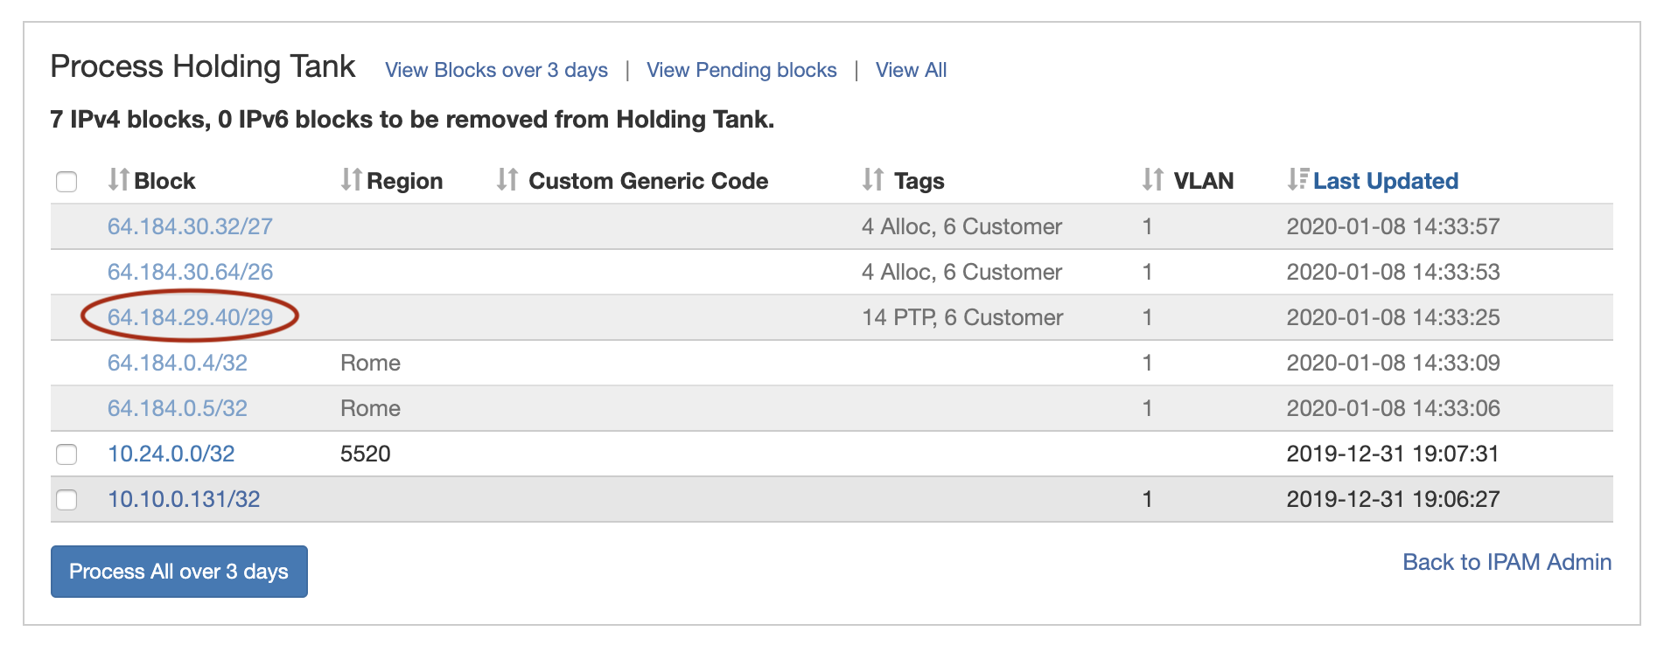Go Back to IPAM Admin

[1507, 562]
